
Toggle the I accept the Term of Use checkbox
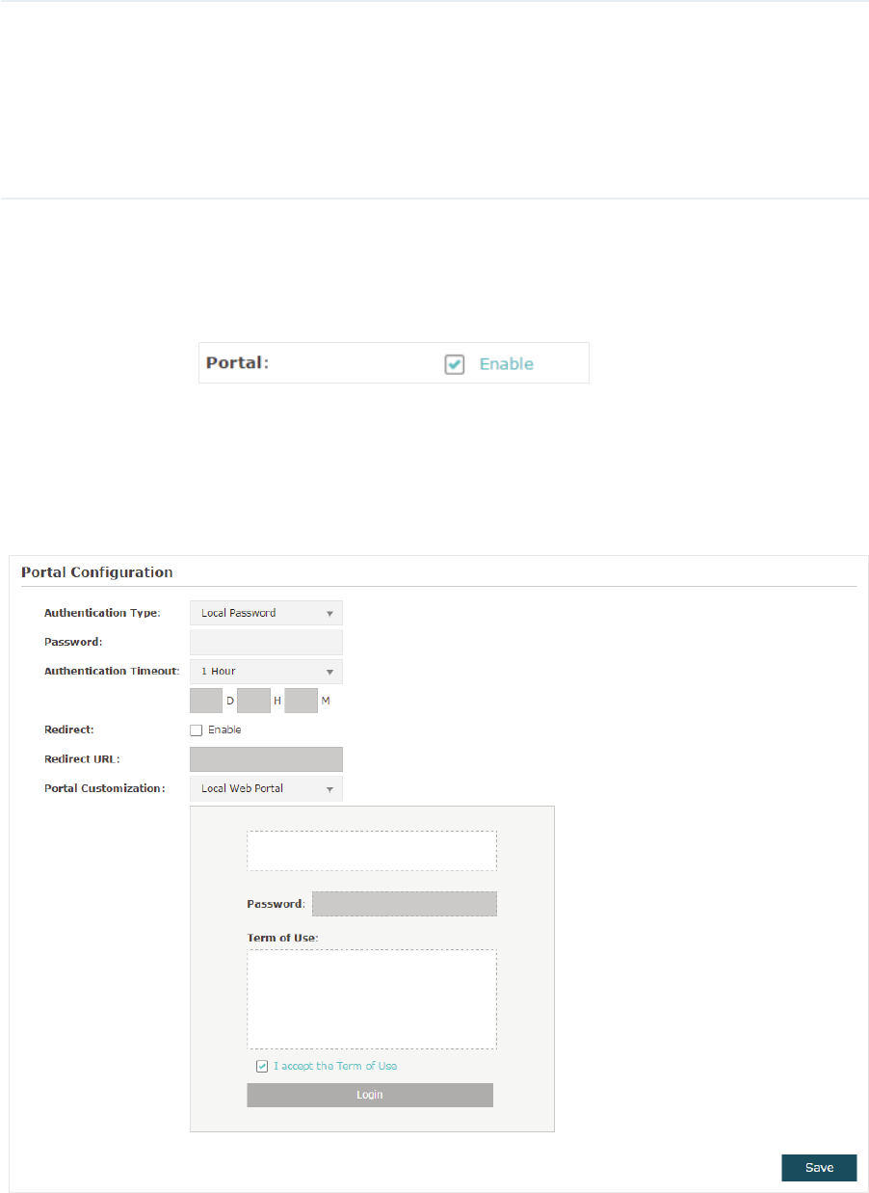[262, 1067]
